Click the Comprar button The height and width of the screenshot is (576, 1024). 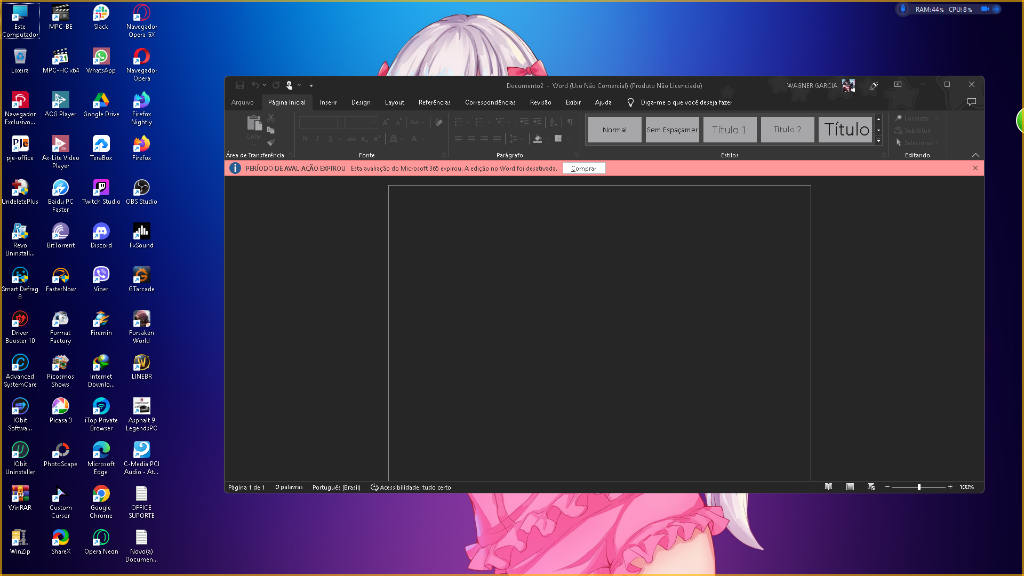pyautogui.click(x=583, y=169)
